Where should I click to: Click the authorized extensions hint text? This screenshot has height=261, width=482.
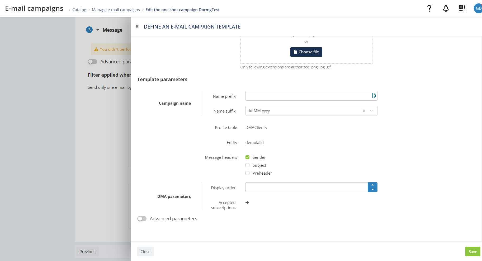(x=285, y=67)
